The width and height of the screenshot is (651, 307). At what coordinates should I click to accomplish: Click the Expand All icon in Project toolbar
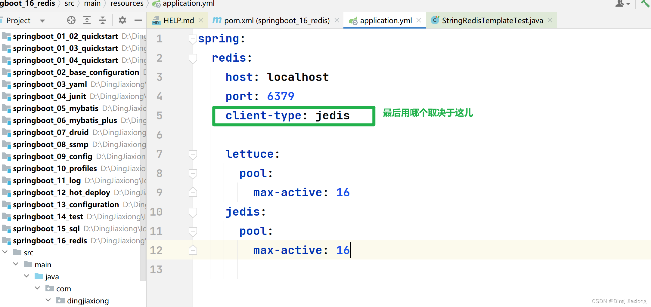click(x=87, y=20)
